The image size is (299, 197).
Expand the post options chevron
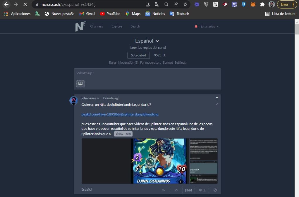[x=217, y=98]
